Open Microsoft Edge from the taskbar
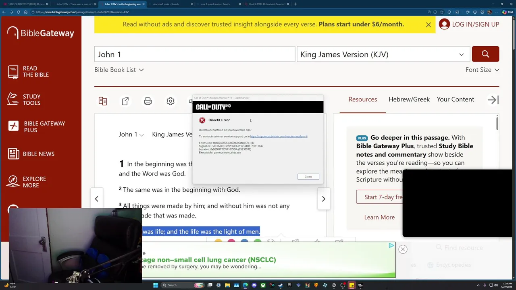This screenshot has height=290, width=516. point(246,285)
